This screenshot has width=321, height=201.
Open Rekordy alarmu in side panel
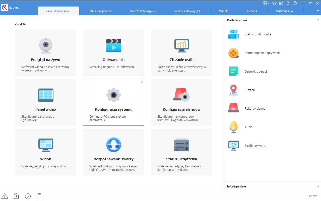(255, 109)
